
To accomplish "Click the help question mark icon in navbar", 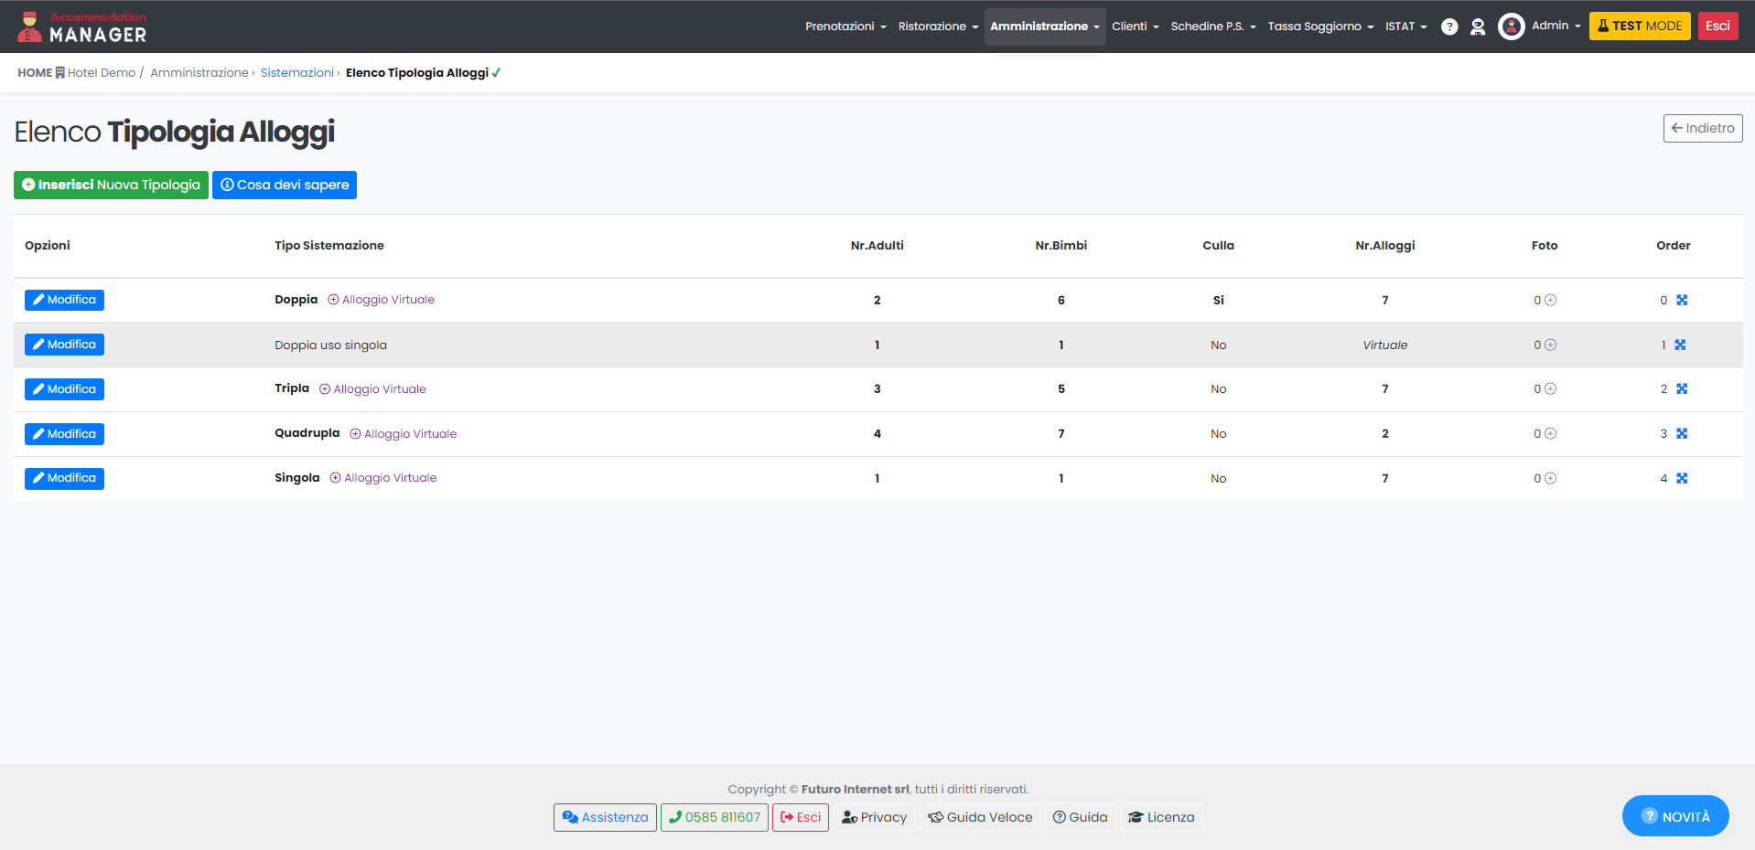I will point(1449,27).
